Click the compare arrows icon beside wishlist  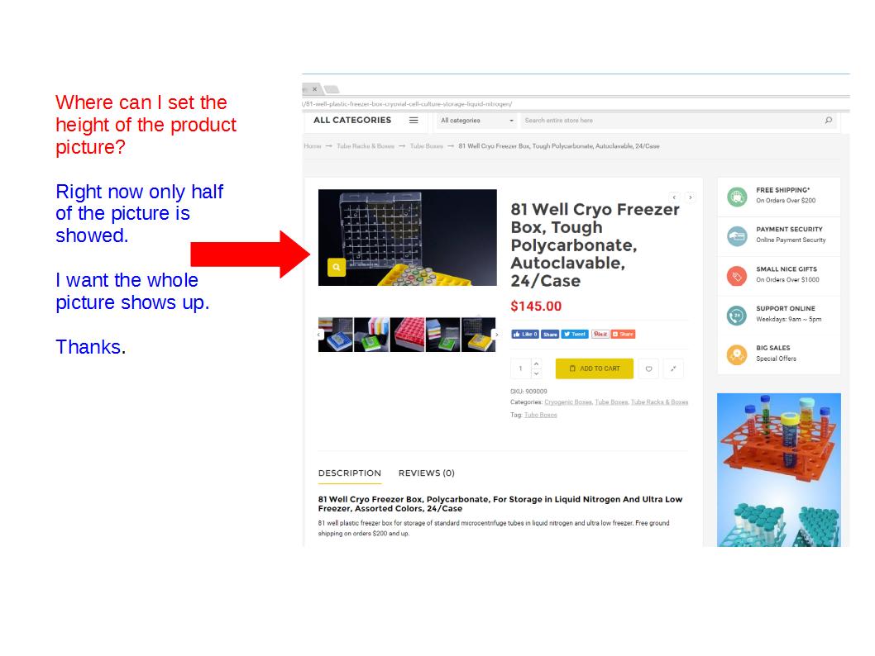click(x=673, y=369)
